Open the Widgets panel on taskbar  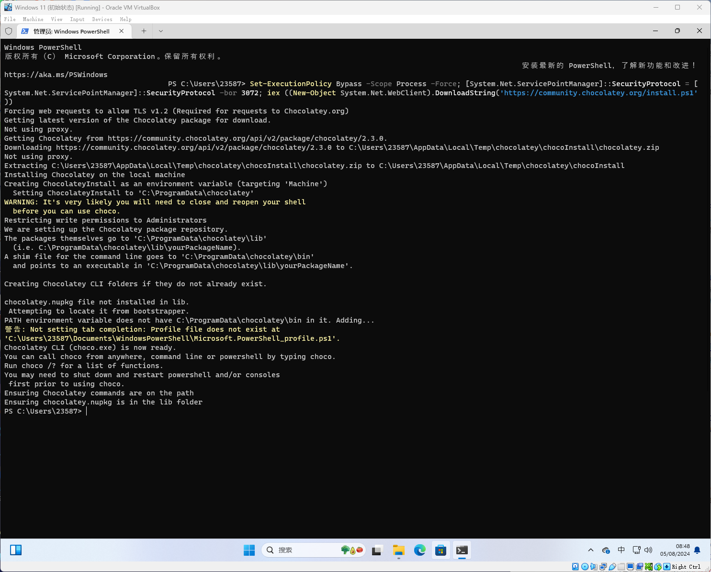coord(16,550)
